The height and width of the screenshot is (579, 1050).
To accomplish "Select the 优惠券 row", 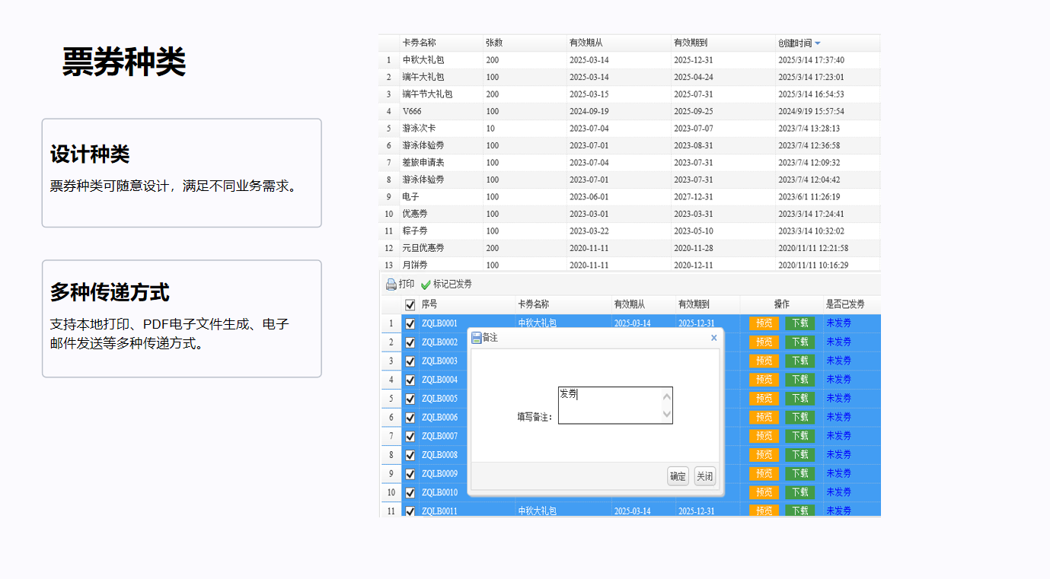I will coord(630,214).
